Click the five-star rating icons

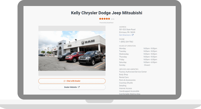point(104,19)
